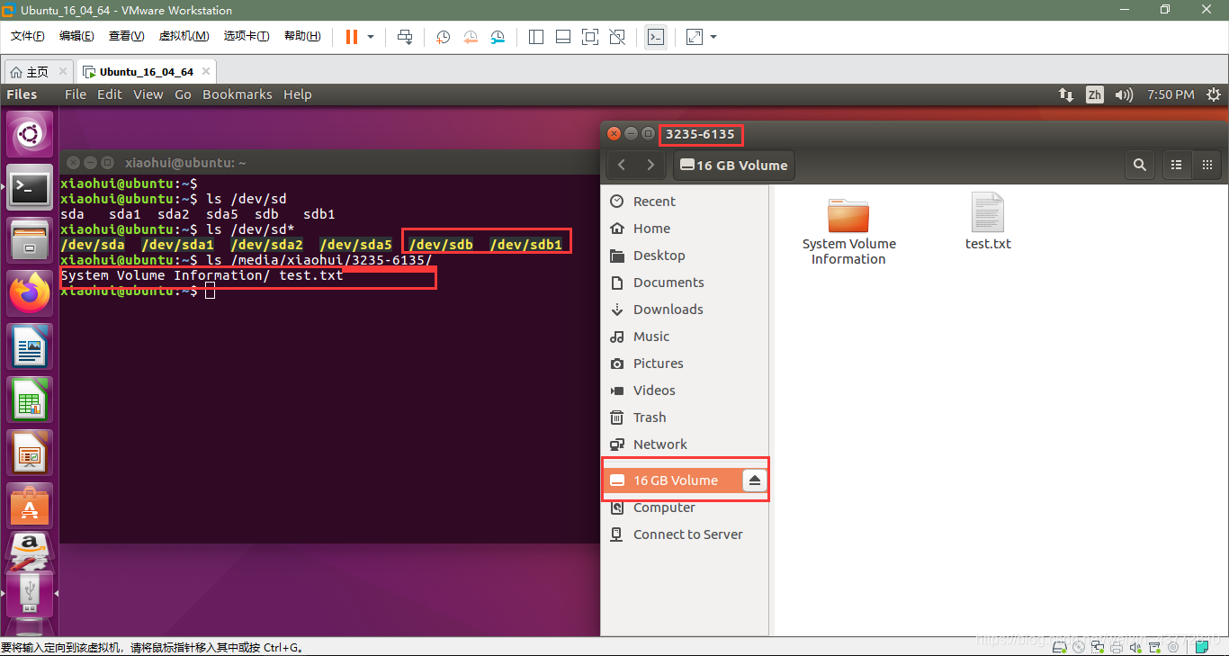Click VMware send Ctrl+Alt+Del toolbar icon

click(x=405, y=37)
